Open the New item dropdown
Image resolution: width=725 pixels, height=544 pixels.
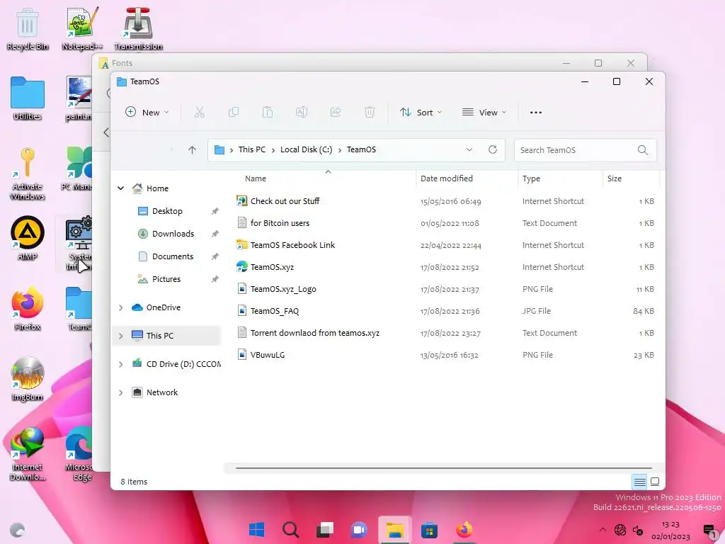(x=147, y=113)
